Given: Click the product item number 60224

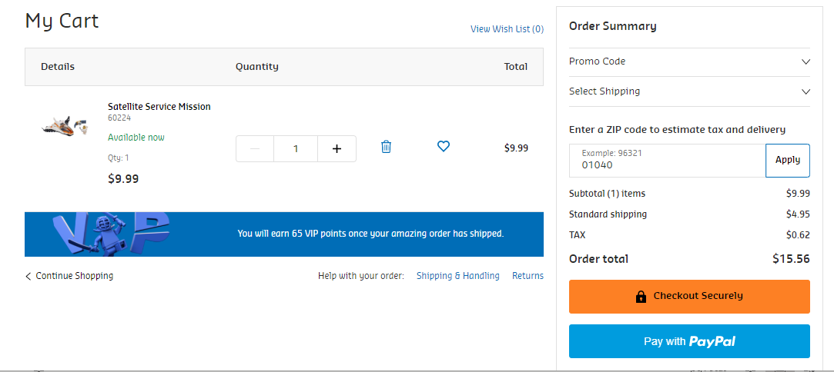Looking at the screenshot, I should coord(119,118).
